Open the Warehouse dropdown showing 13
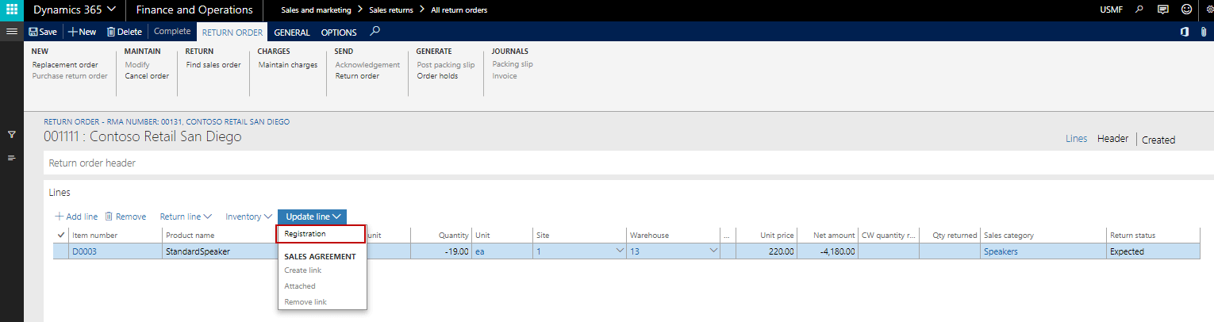 pyautogui.click(x=713, y=251)
